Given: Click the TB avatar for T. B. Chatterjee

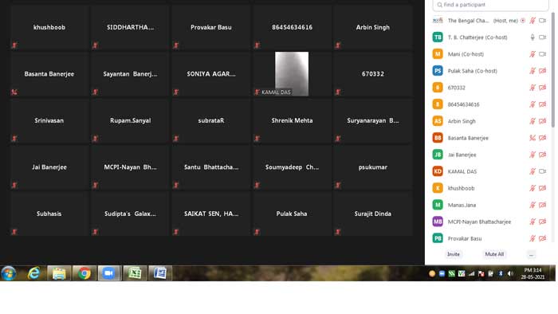Looking at the screenshot, I should [x=438, y=37].
